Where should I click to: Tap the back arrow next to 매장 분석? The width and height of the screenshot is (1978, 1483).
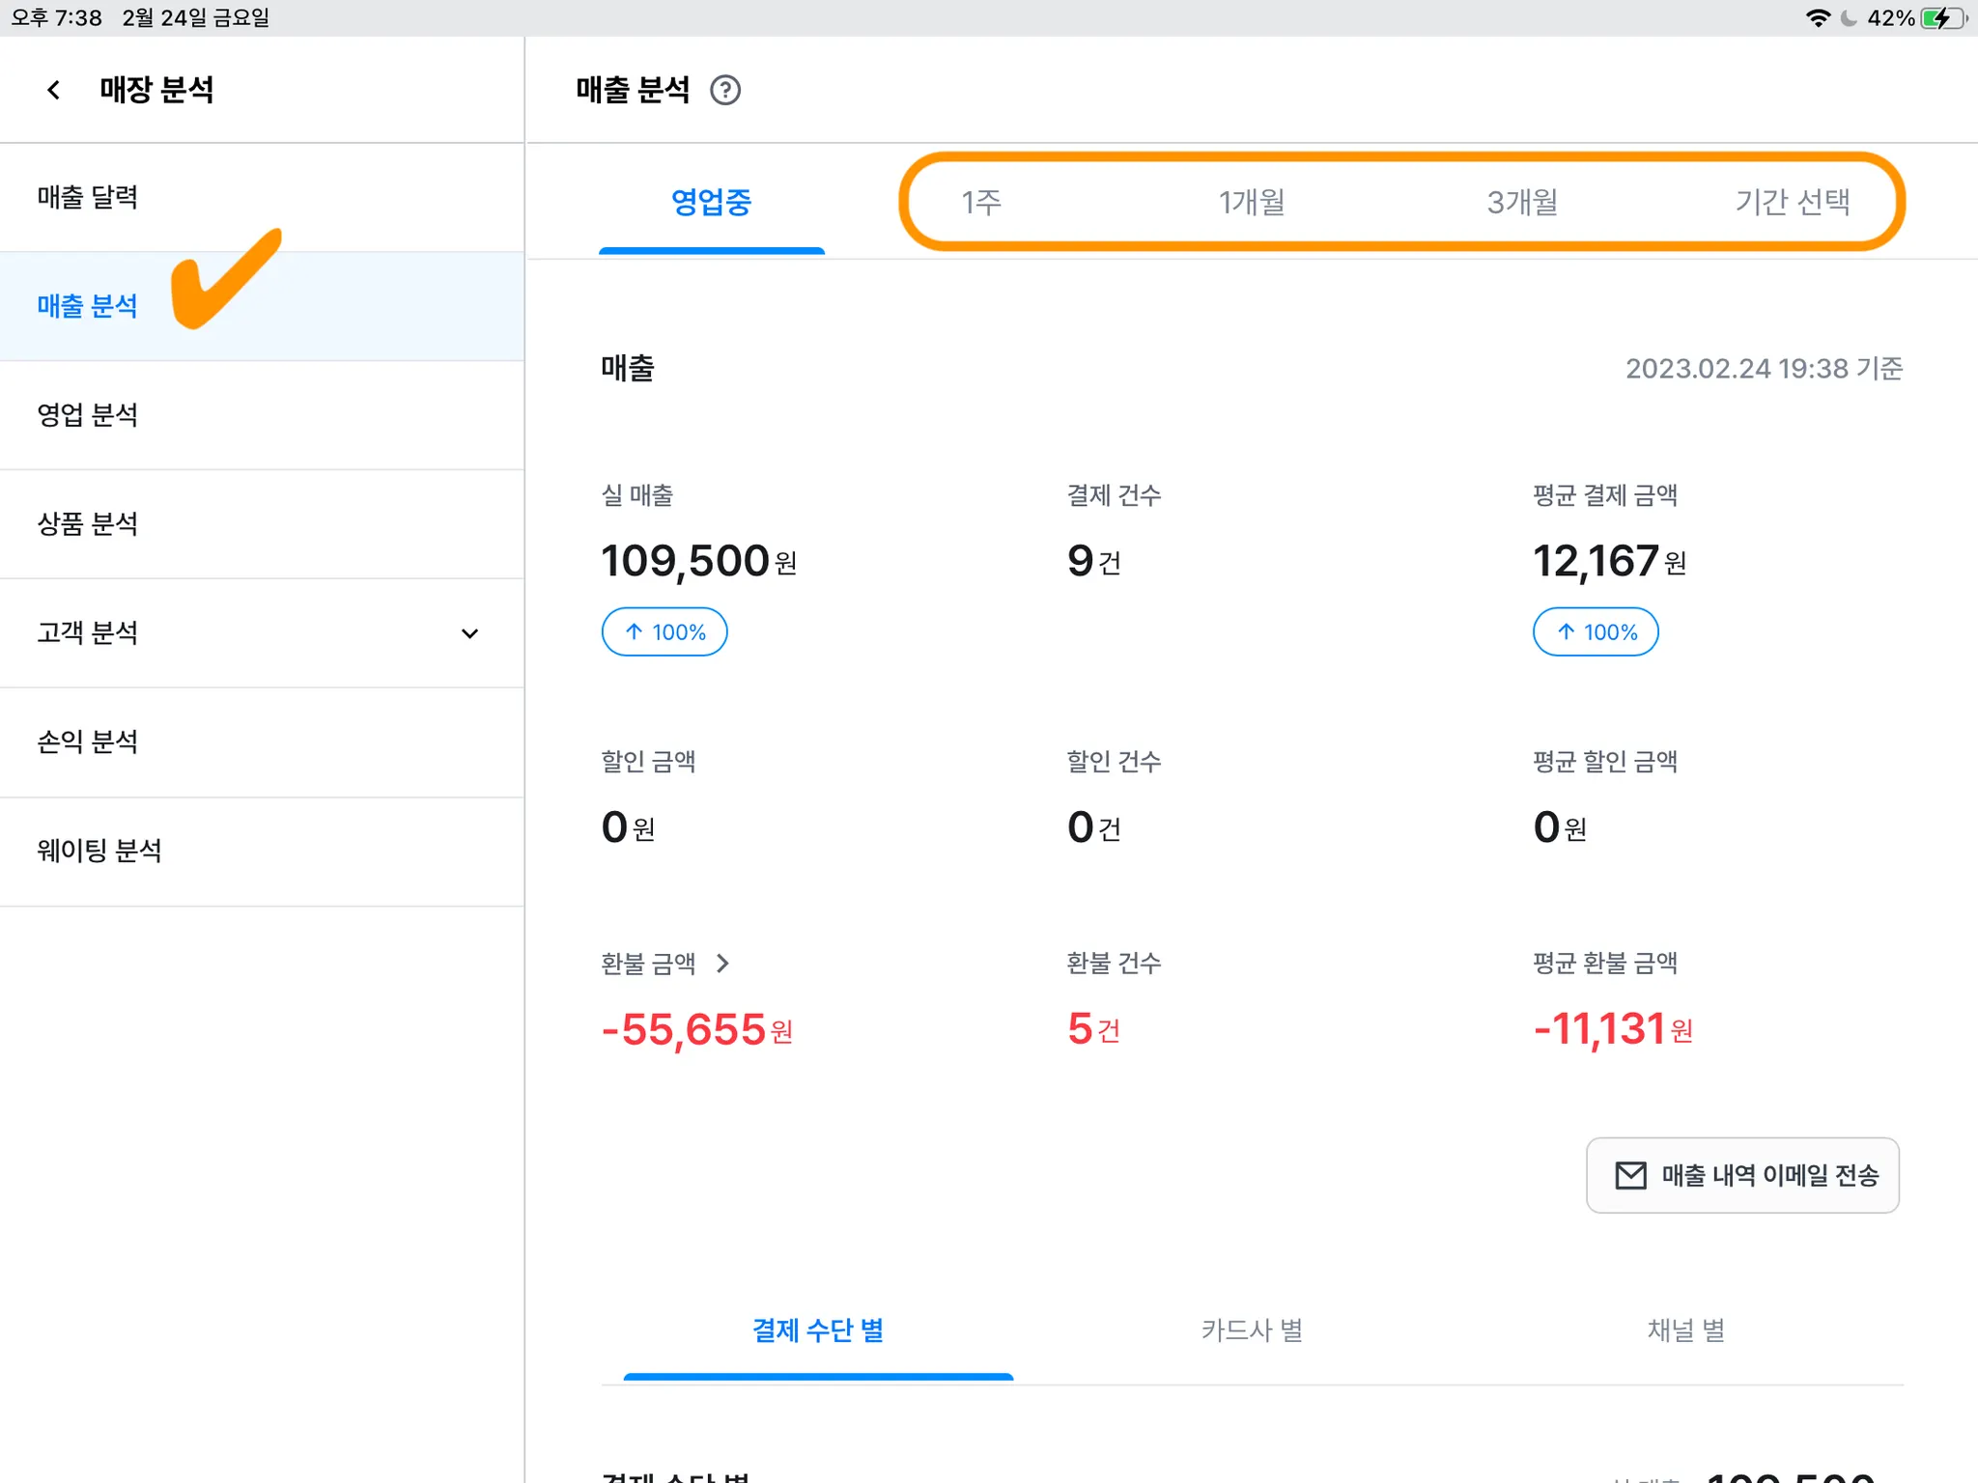click(54, 90)
